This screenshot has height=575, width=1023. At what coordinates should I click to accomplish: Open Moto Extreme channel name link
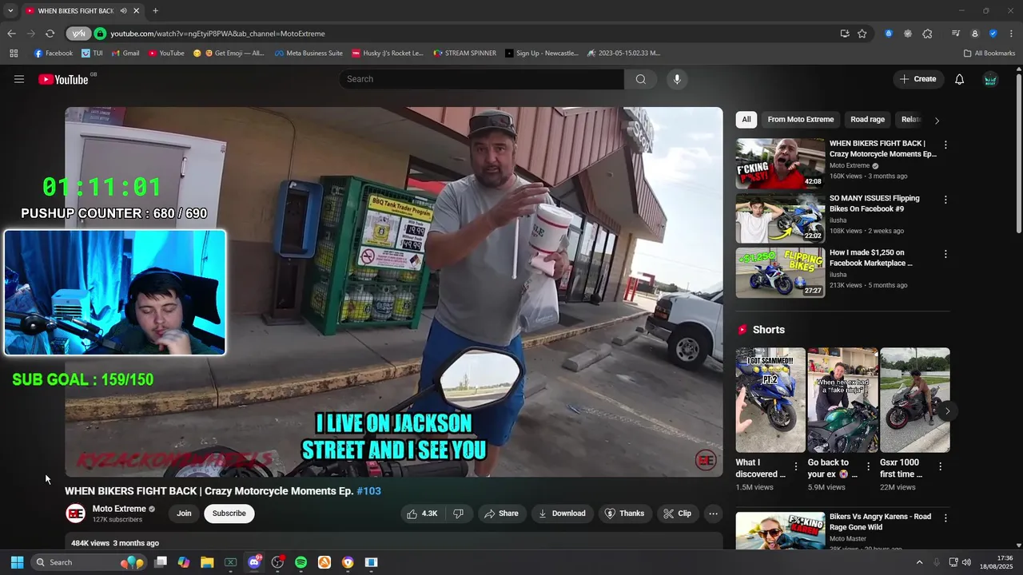tap(119, 509)
